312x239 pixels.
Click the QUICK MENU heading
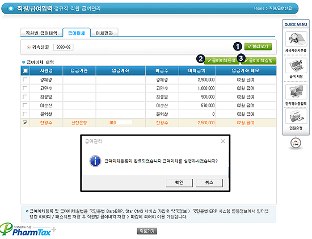pyautogui.click(x=296, y=24)
